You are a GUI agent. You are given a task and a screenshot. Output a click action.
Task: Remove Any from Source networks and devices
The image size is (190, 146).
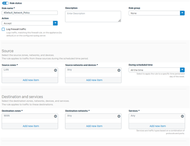(x=119, y=70)
